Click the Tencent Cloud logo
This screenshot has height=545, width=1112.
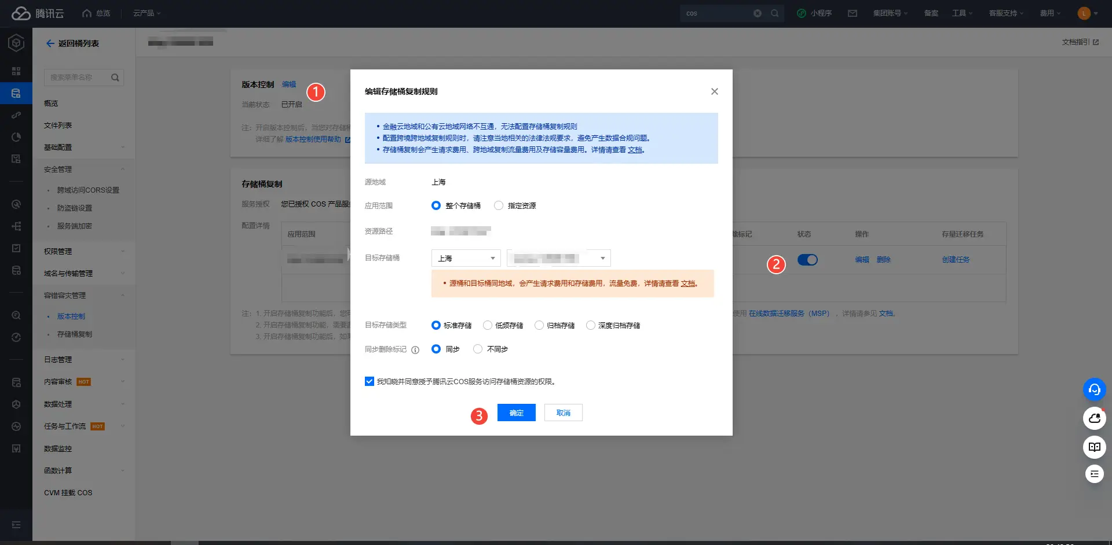(37, 13)
